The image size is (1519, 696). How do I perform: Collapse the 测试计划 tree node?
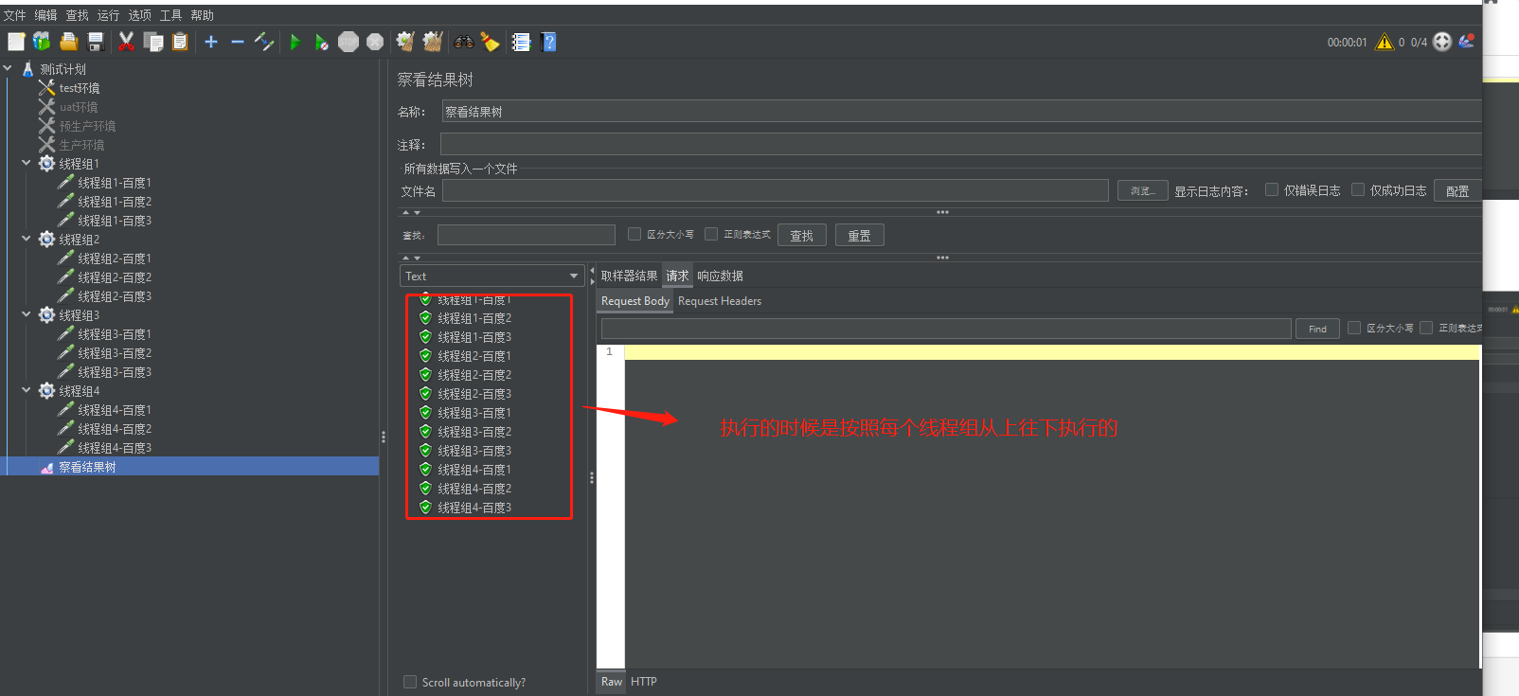tap(8, 68)
